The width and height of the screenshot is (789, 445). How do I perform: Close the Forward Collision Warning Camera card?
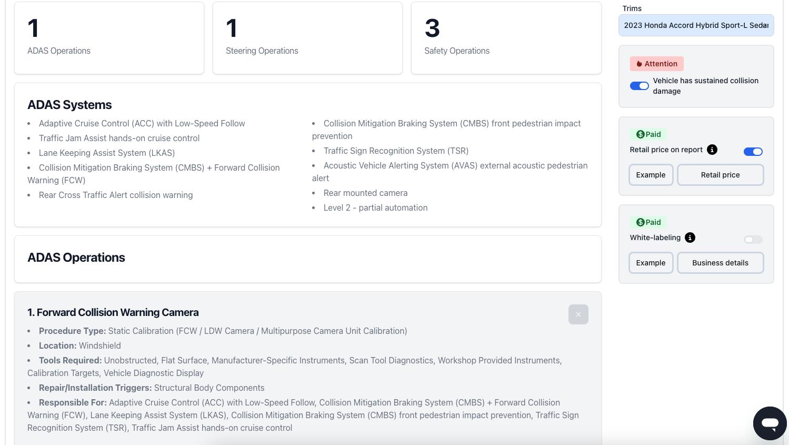(578, 314)
